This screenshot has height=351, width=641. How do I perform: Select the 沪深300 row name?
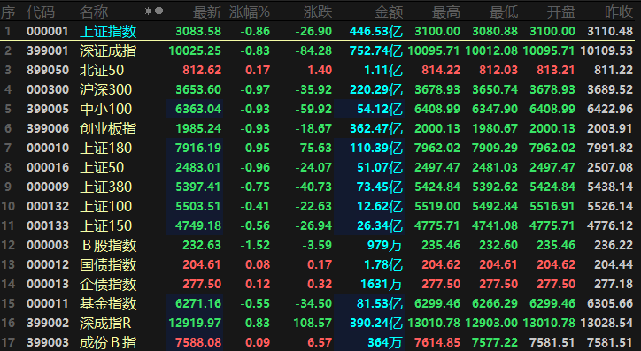point(106,89)
